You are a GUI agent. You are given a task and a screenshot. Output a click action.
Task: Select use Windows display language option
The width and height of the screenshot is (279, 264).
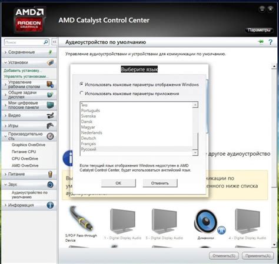click(x=82, y=84)
